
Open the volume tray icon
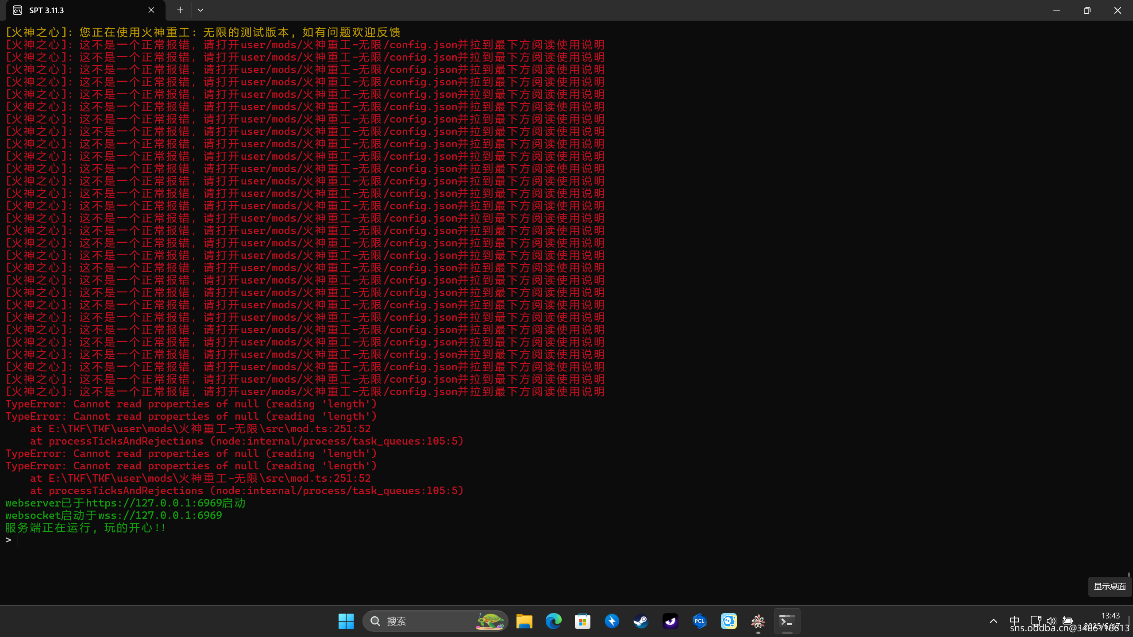[1052, 621]
